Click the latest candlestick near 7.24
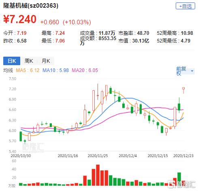 tap(183, 90)
